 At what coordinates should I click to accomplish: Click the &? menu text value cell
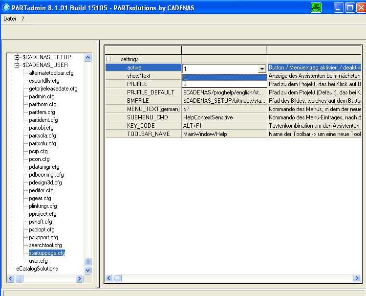(x=224, y=109)
